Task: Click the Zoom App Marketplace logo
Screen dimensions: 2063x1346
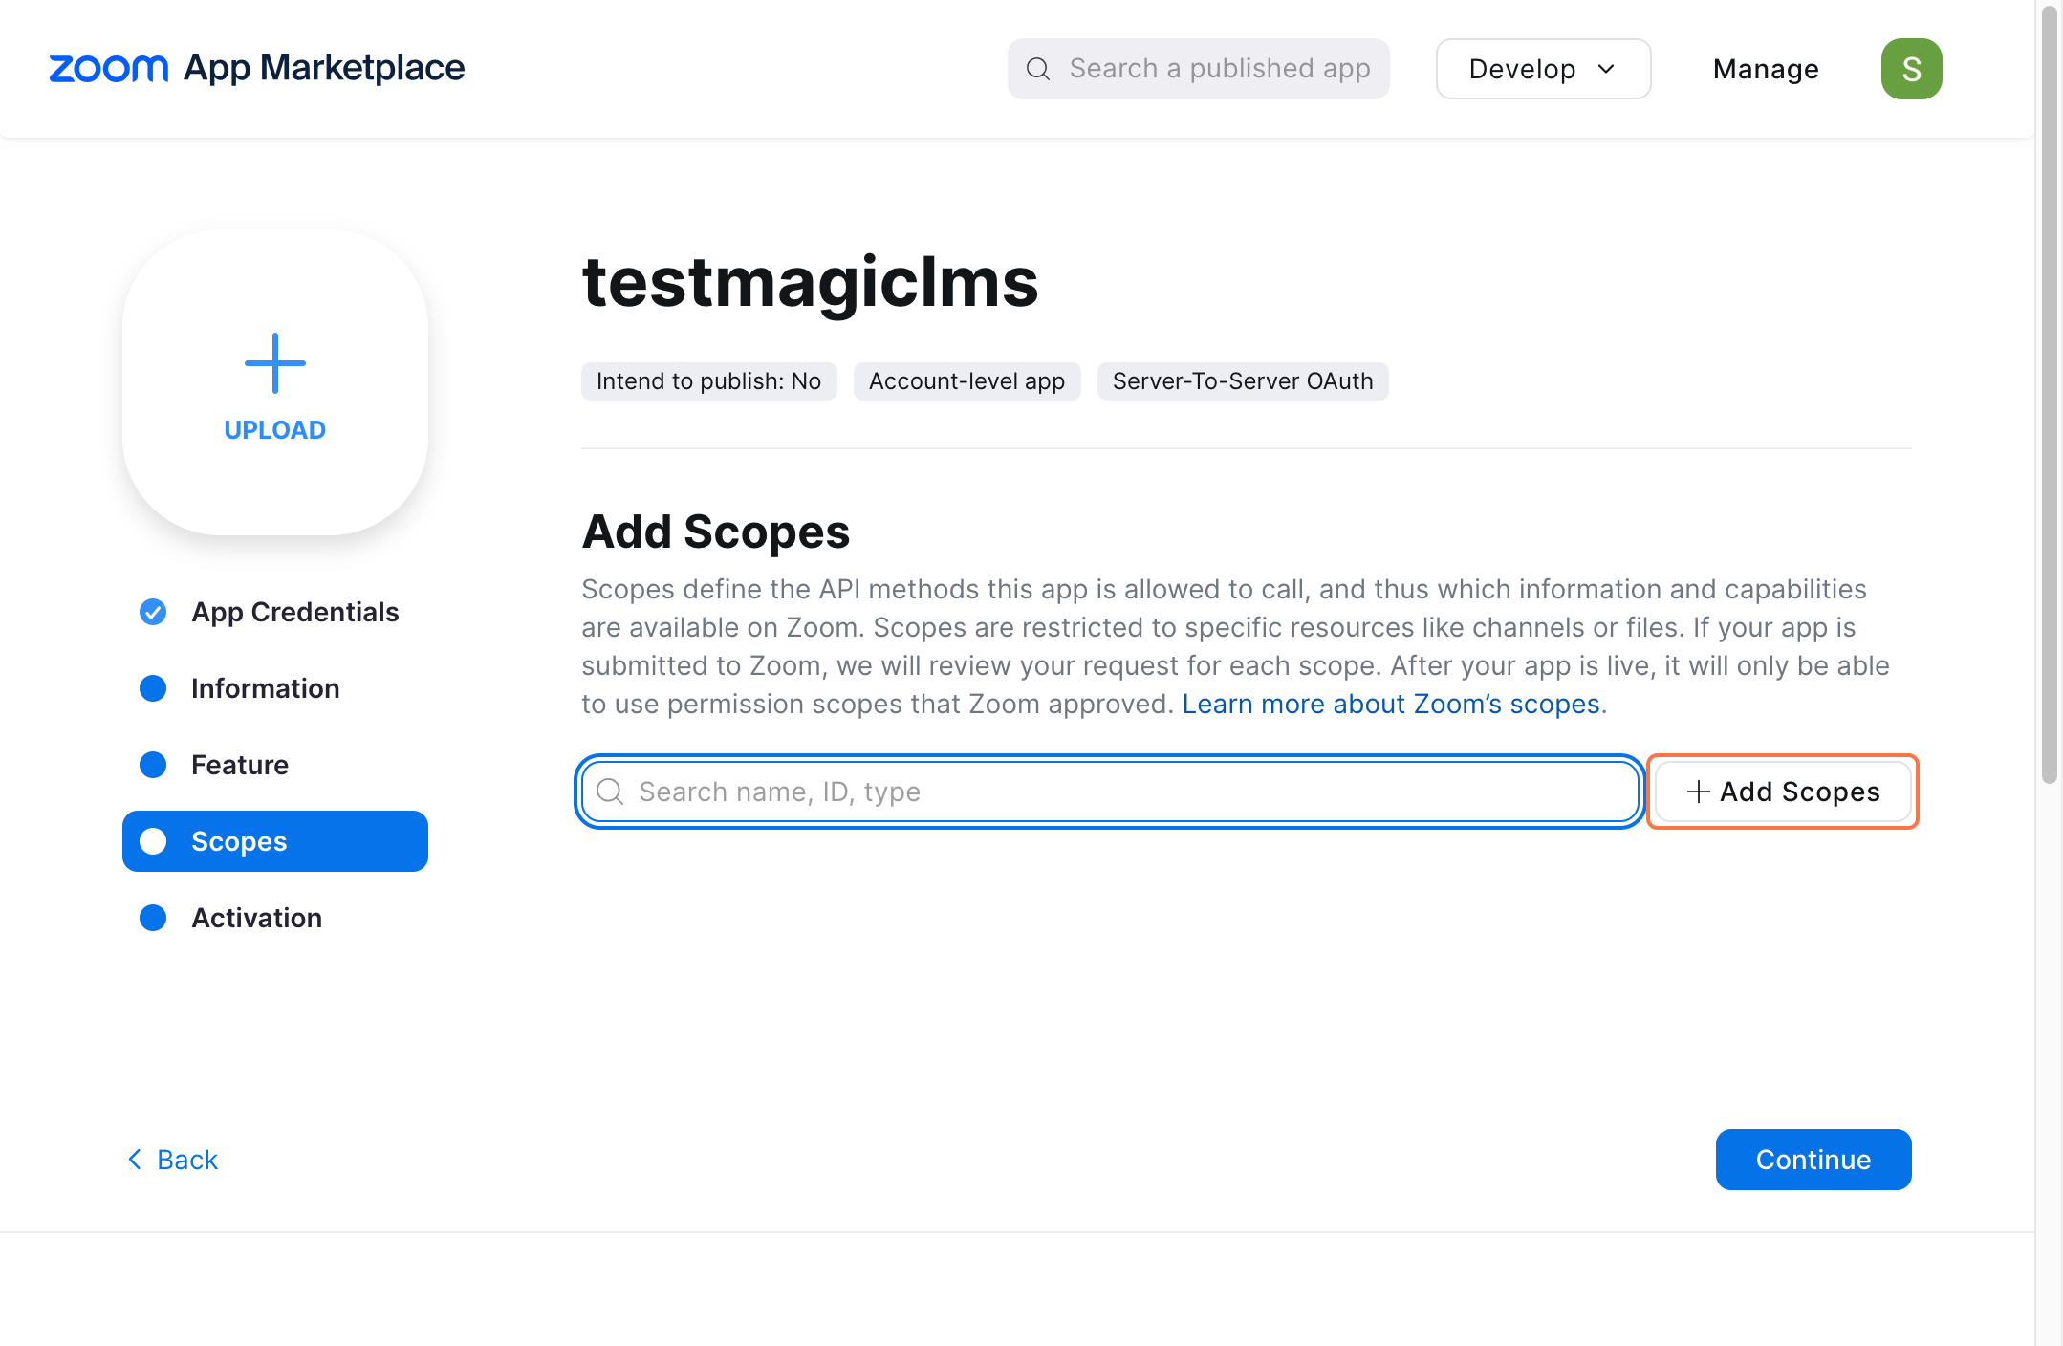Action: [256, 68]
